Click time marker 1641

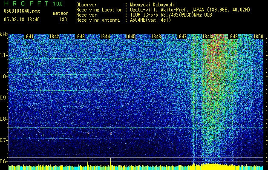point(29,37)
